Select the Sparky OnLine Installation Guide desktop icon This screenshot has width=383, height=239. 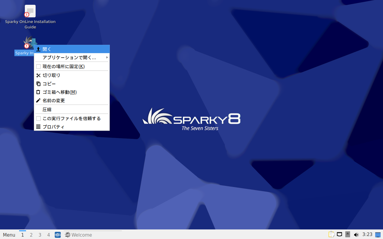[30, 17]
